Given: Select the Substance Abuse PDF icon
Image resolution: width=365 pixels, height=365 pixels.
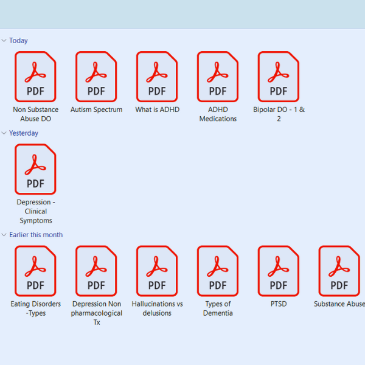Looking at the screenshot, I should pos(339,271).
